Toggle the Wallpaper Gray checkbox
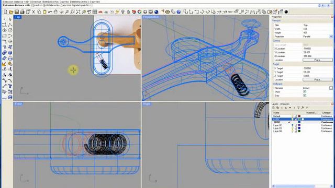Screen dimensions: 335x188 [305, 96]
